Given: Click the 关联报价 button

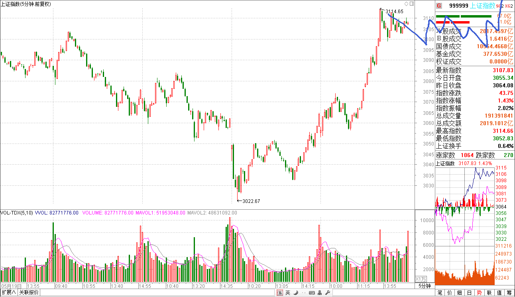Looking at the screenshot, I should [x=29, y=293].
